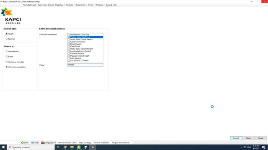Check India Swatch
This screenshot has width=268, height=150.
[x=69, y=58]
